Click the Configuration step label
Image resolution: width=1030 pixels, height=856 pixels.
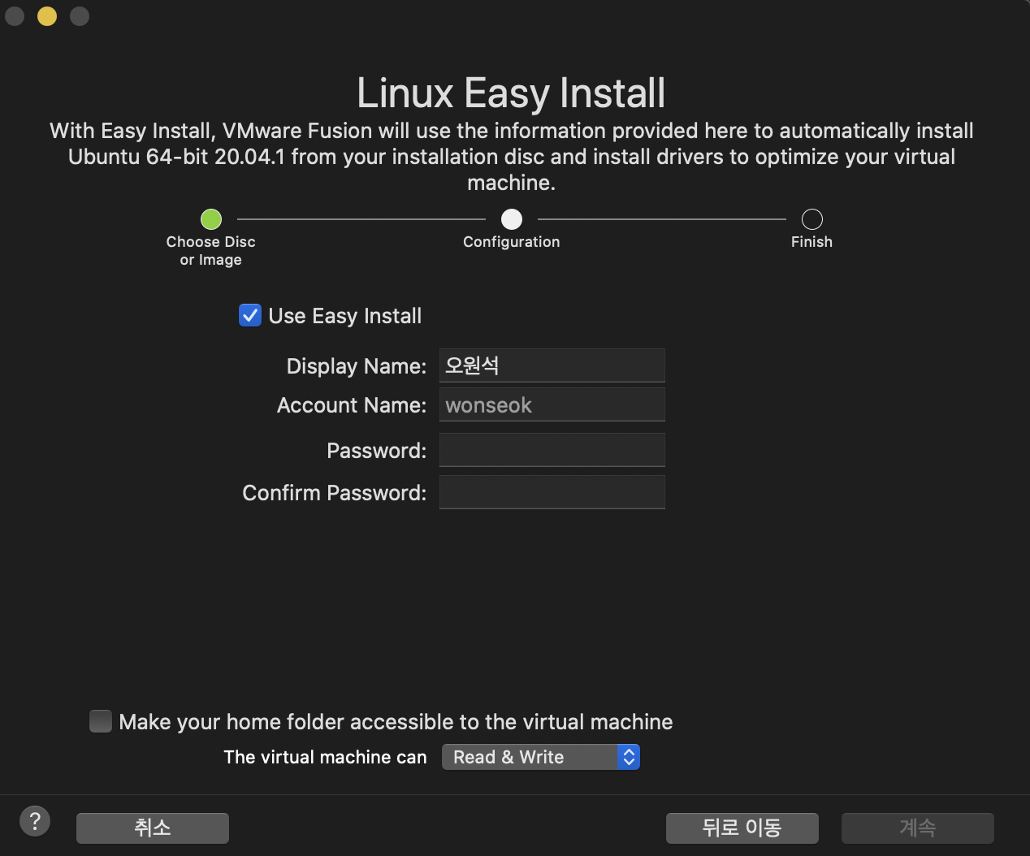click(512, 242)
